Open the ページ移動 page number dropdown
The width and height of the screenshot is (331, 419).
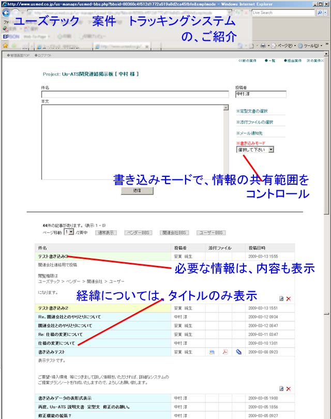69,232
